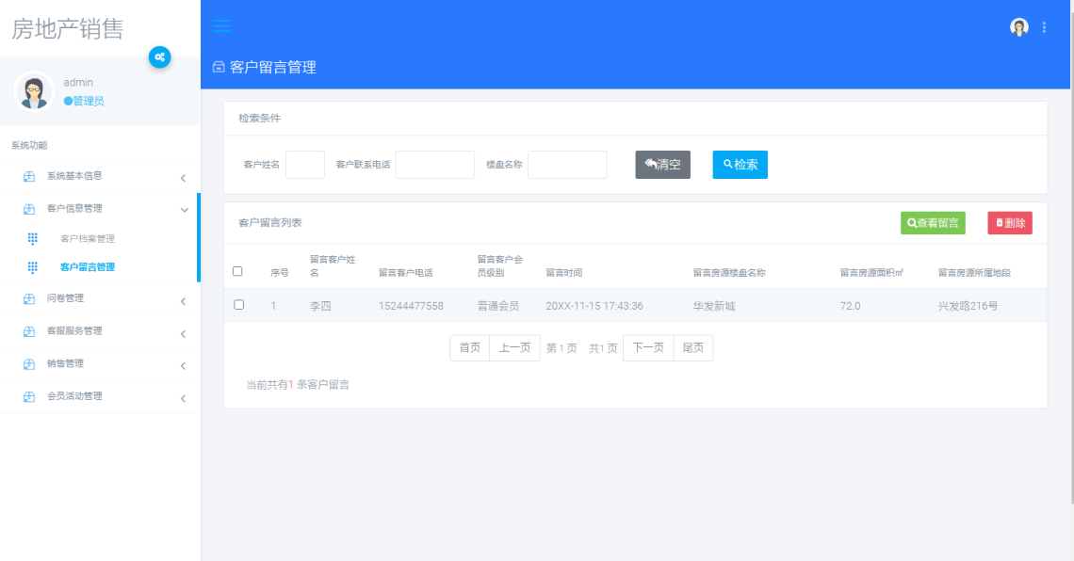Click the share icon beside admin profile
1074x561 pixels.
160,57
